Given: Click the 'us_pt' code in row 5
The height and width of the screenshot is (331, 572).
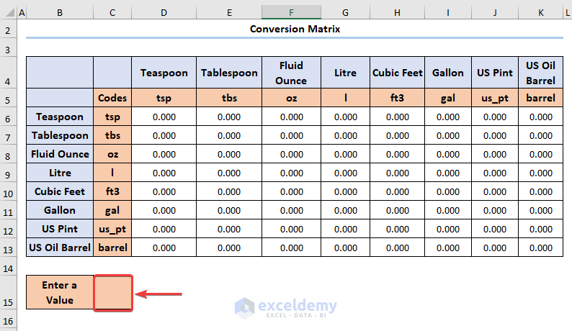Looking at the screenshot, I should [495, 98].
